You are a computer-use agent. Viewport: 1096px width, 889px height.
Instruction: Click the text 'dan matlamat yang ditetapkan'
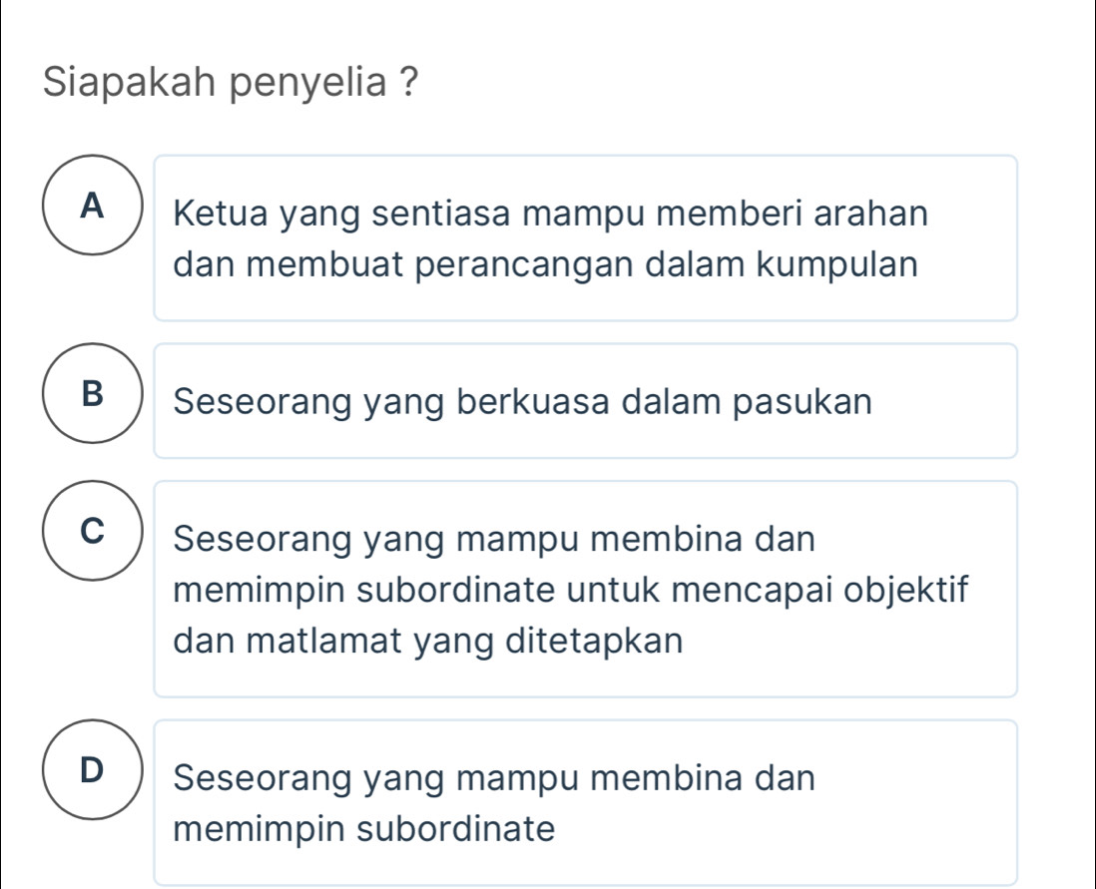[428, 641]
